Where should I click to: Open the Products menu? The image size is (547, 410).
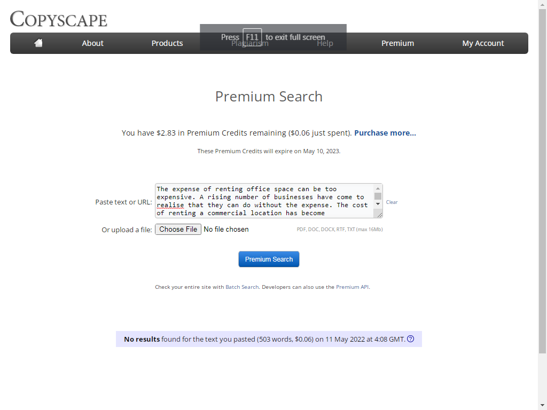tap(167, 43)
